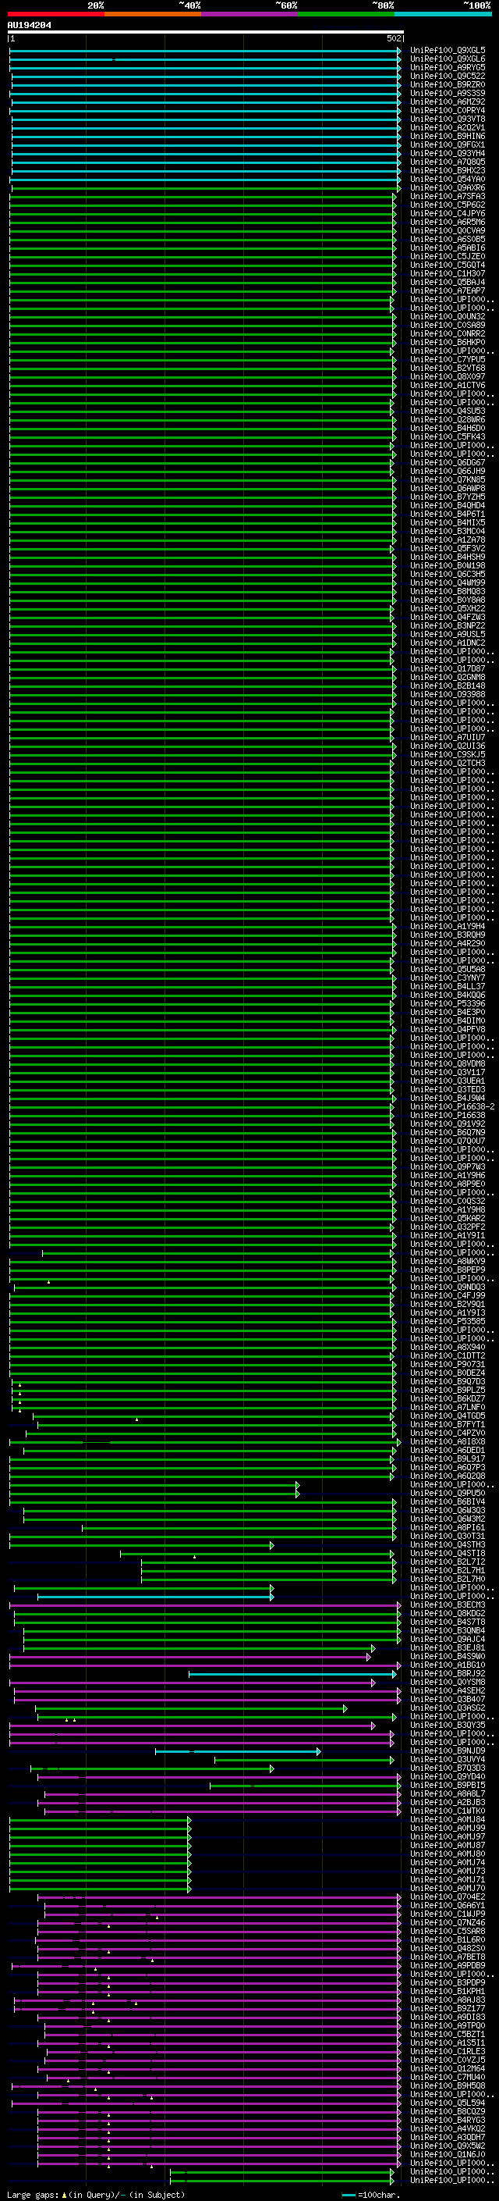
Task: Click hit label UniRef100_A9S3S9
Action: pyautogui.click(x=448, y=93)
